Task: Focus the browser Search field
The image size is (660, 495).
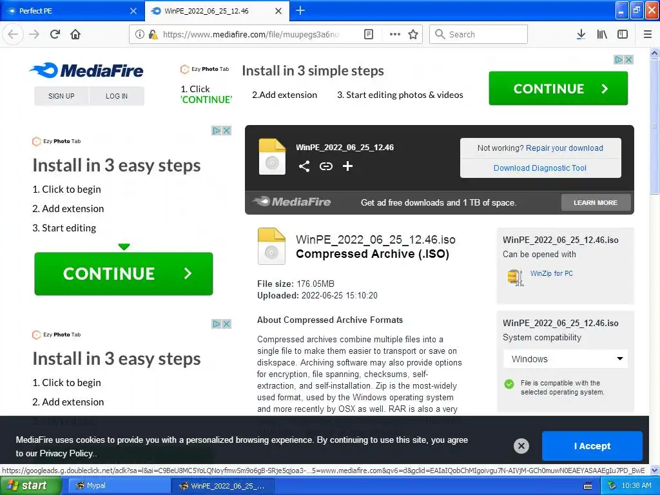Action: (x=478, y=34)
